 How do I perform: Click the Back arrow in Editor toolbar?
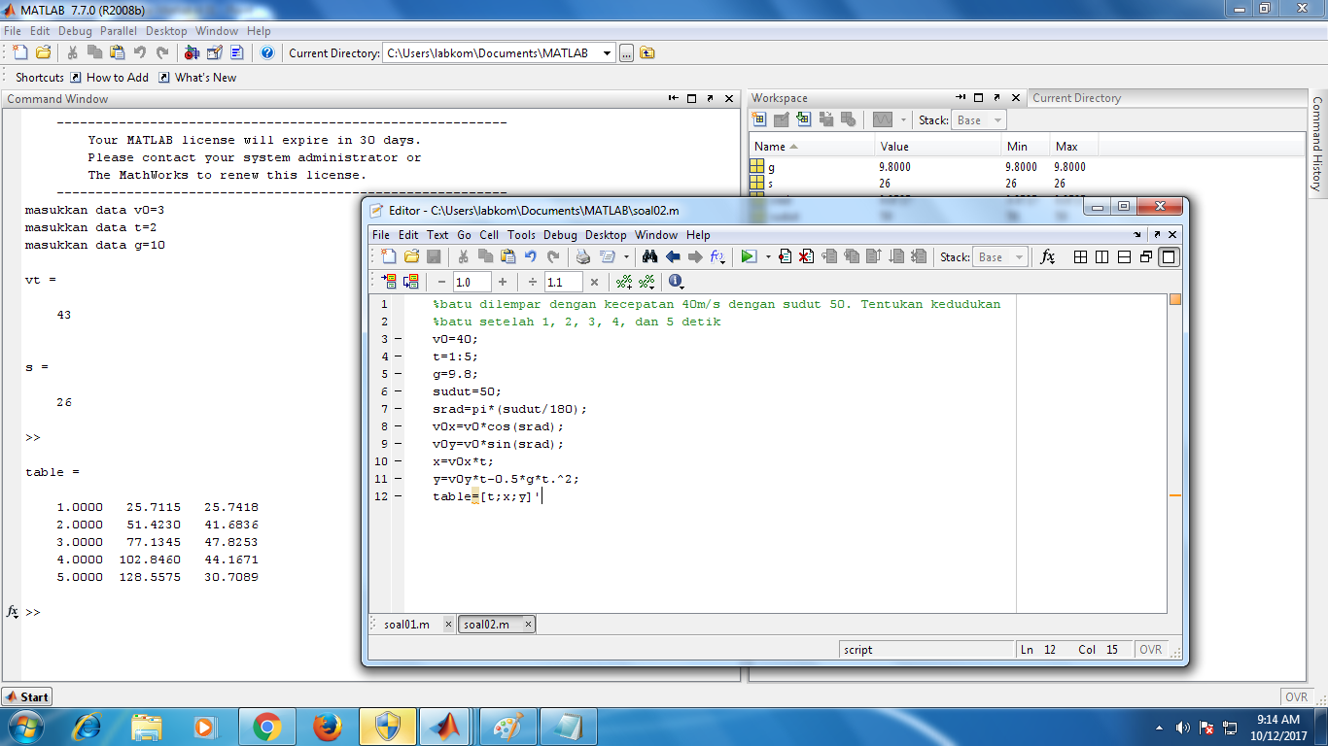(673, 257)
